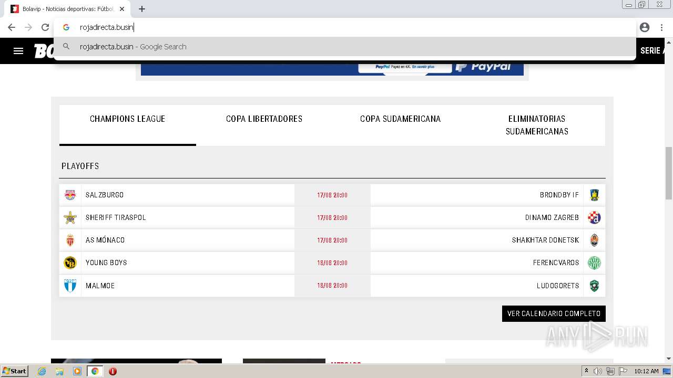Click the Ludogorets team name
Screen dimensions: 673x378
coord(558,286)
